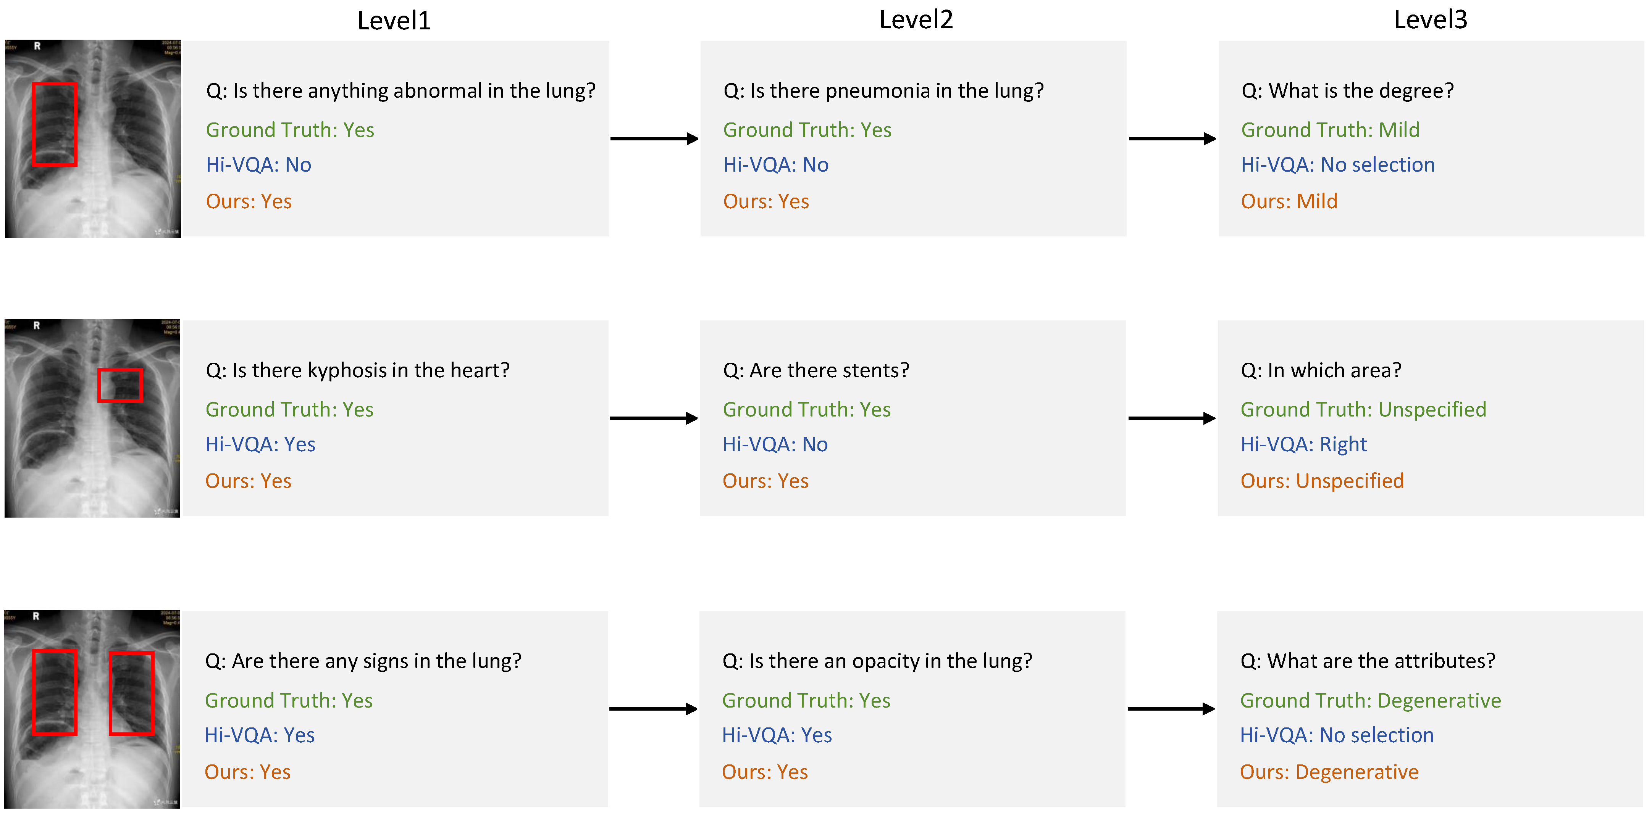
Task: Click the 'Ground Truth: Unspecified' label
Action: pos(1363,410)
